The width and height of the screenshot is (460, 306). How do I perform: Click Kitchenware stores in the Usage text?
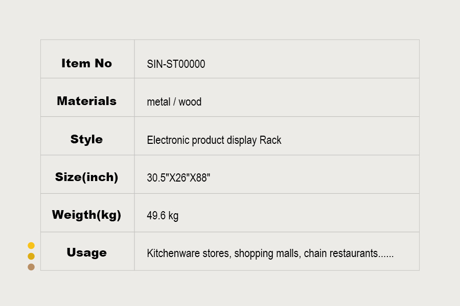[x=189, y=253]
